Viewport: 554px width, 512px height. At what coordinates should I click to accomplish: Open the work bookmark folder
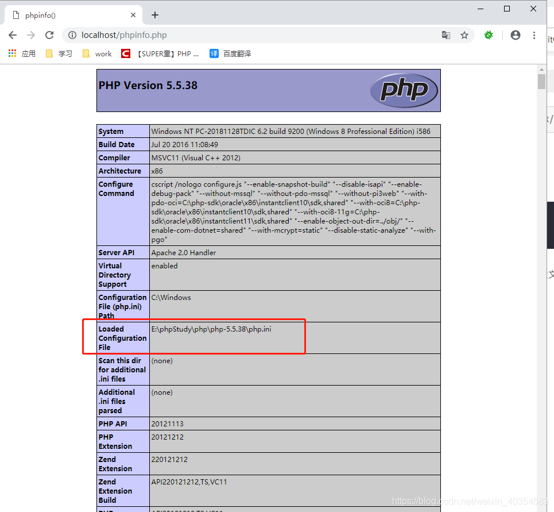coord(97,53)
